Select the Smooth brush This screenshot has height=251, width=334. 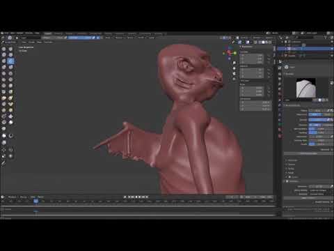10,73
